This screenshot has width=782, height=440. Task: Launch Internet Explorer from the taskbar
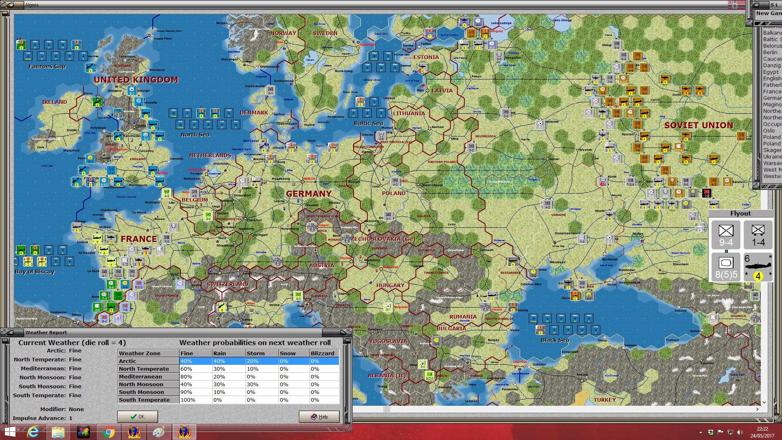click(33, 432)
